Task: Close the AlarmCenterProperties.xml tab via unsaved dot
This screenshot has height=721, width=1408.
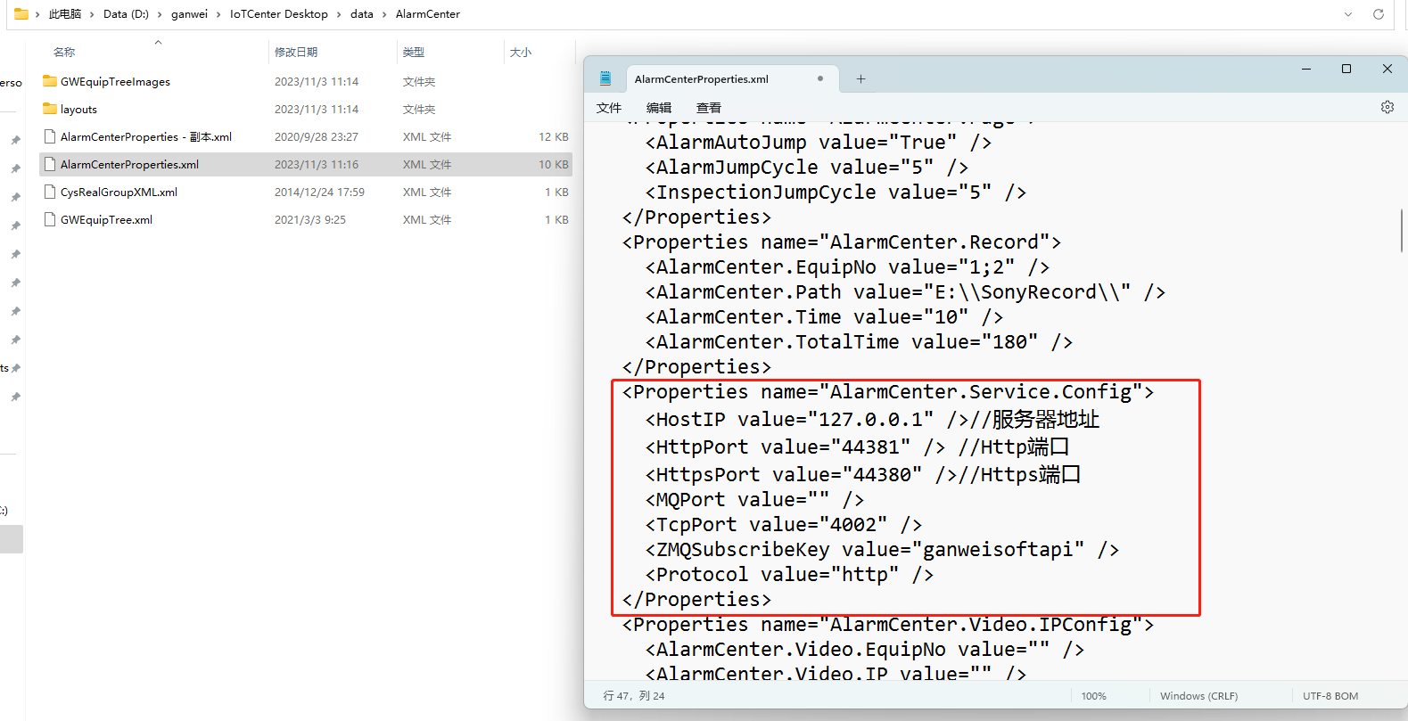Action: click(x=819, y=79)
